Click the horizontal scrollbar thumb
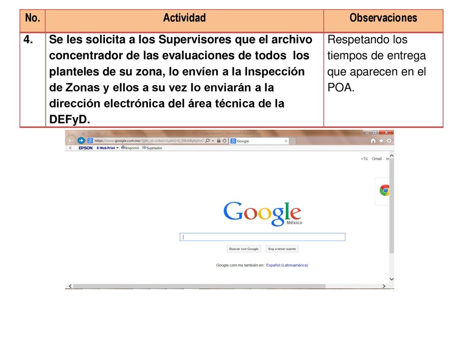This screenshot has width=463, height=347. (199, 286)
